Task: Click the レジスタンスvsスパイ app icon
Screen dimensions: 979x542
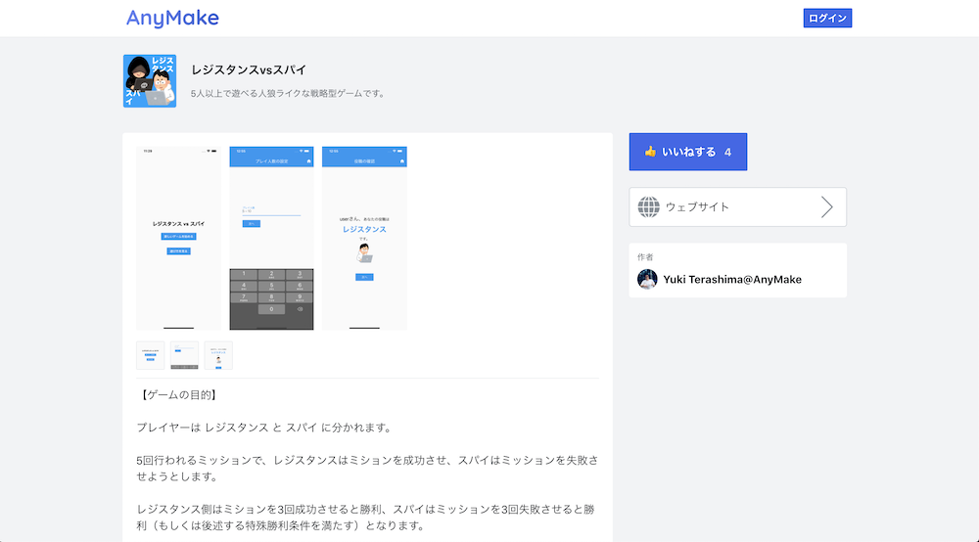Action: click(x=150, y=80)
